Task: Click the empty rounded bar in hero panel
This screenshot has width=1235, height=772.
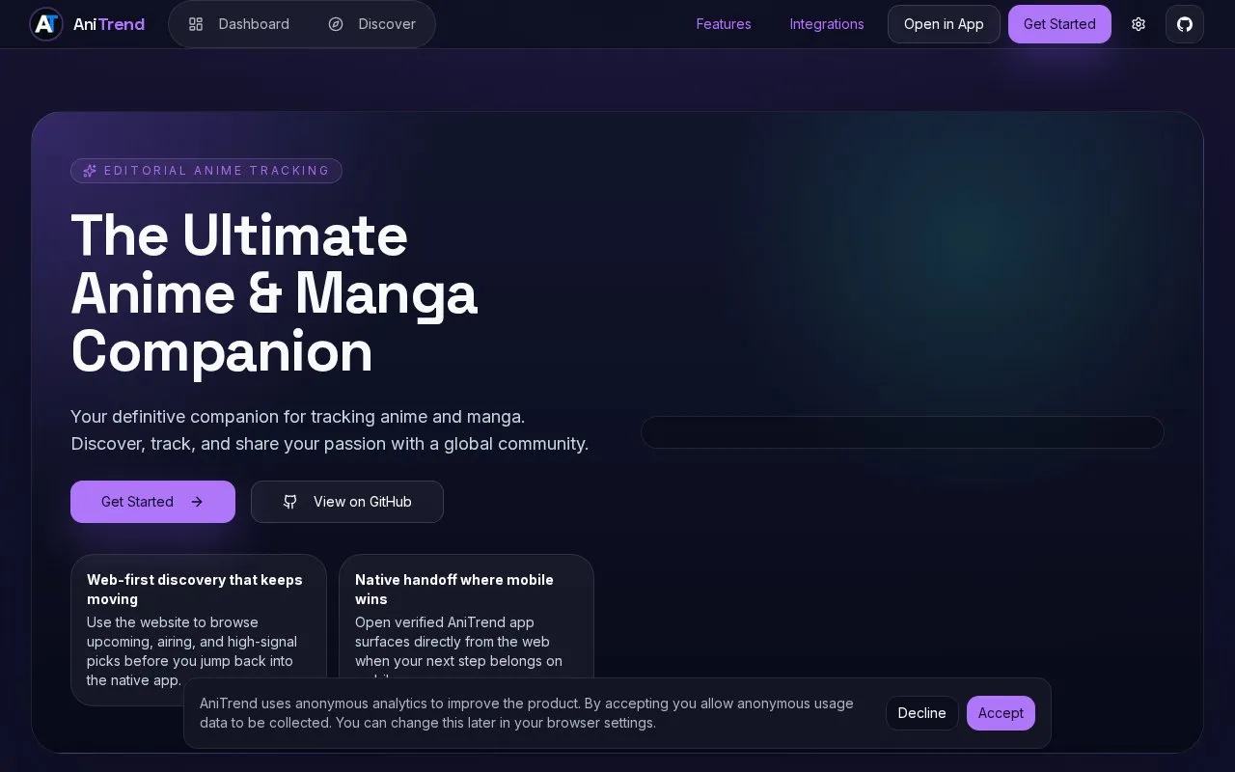Action: tap(902, 432)
